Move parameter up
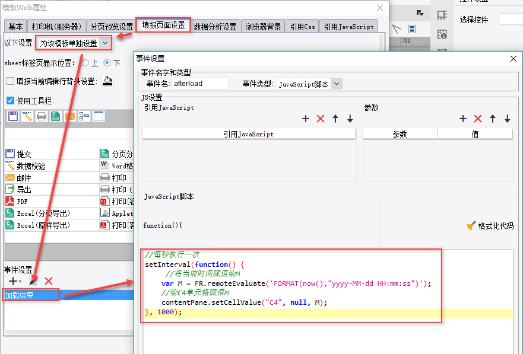523x354 pixels. pos(493,119)
